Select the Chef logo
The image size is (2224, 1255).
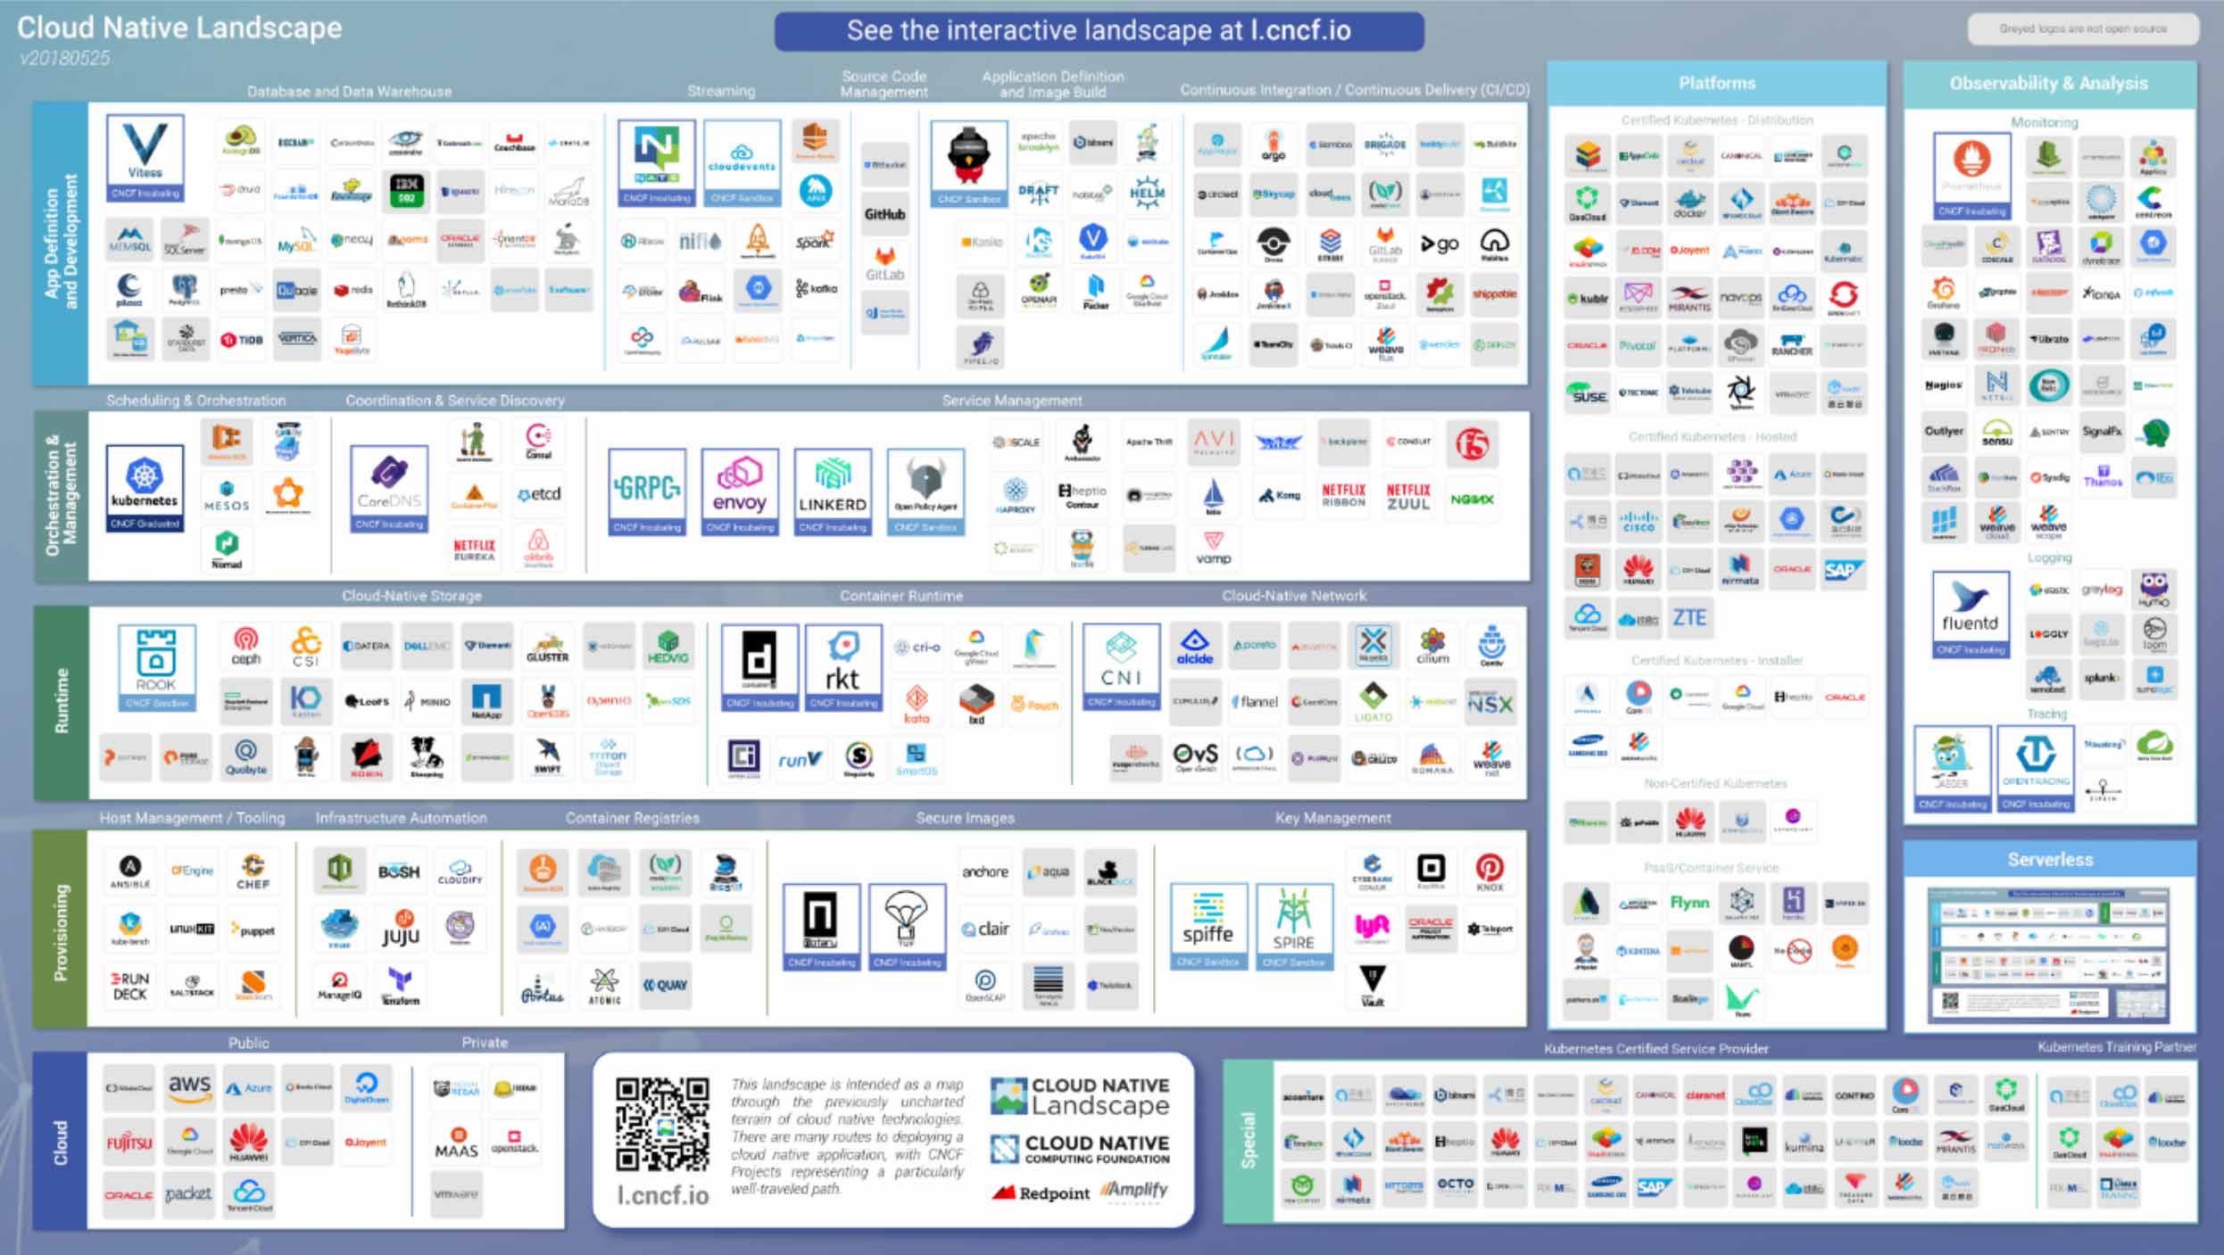click(x=253, y=871)
